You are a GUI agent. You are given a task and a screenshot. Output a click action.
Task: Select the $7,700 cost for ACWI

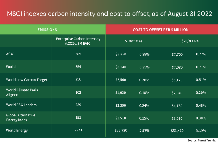(x=177, y=54)
